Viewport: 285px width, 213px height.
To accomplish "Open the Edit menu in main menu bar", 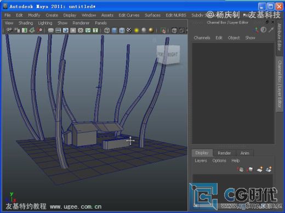I will [x=19, y=15].
